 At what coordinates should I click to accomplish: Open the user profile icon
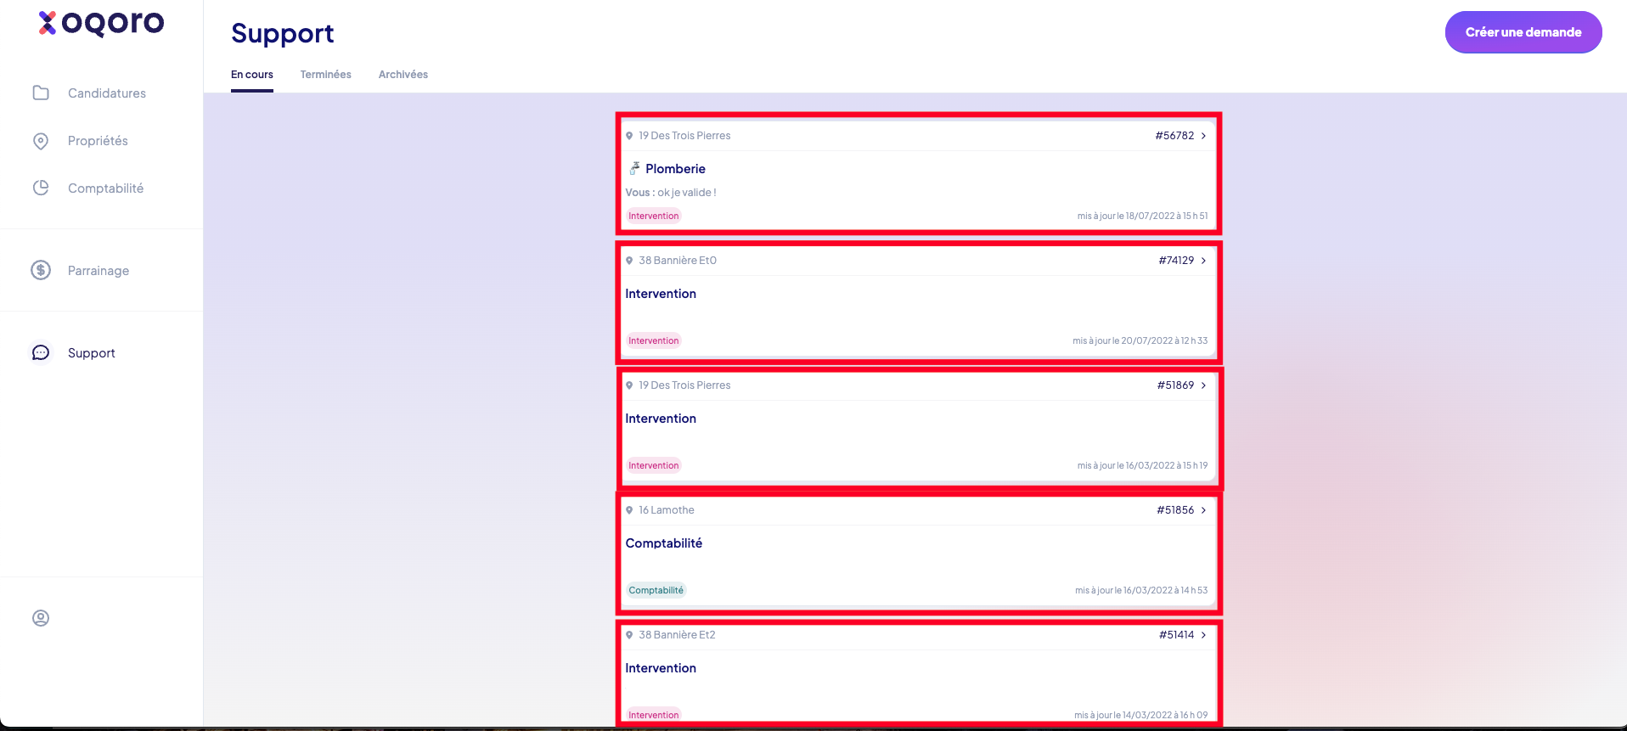(41, 618)
